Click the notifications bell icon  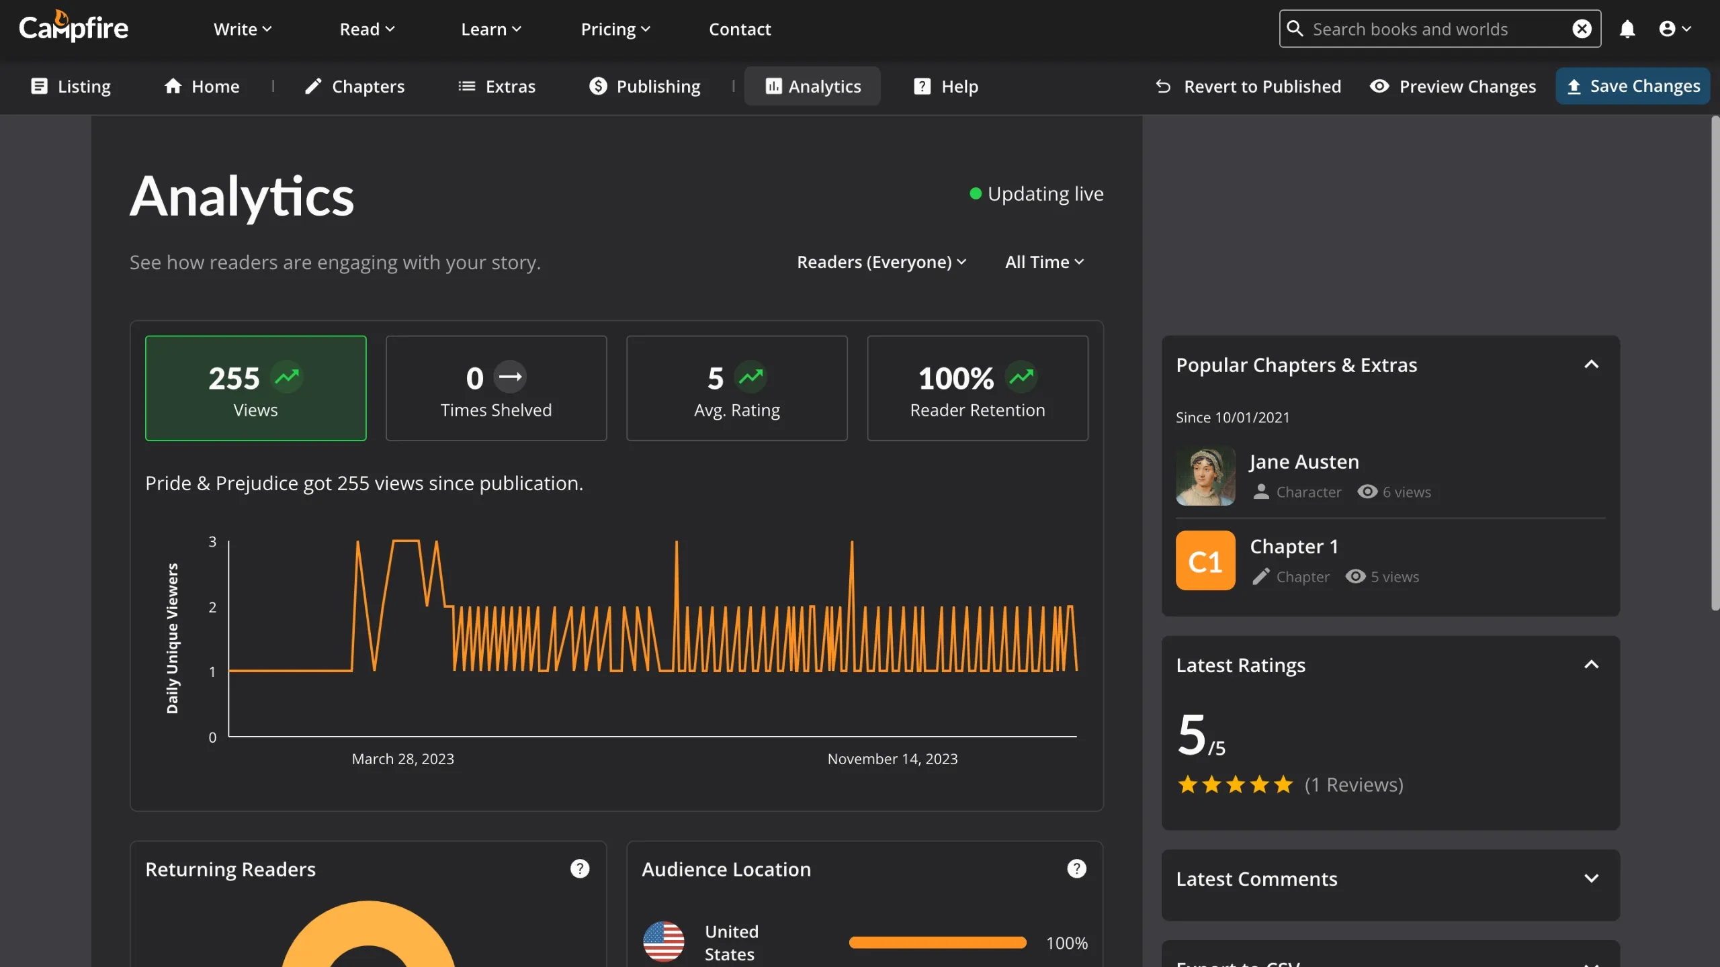click(x=1627, y=29)
